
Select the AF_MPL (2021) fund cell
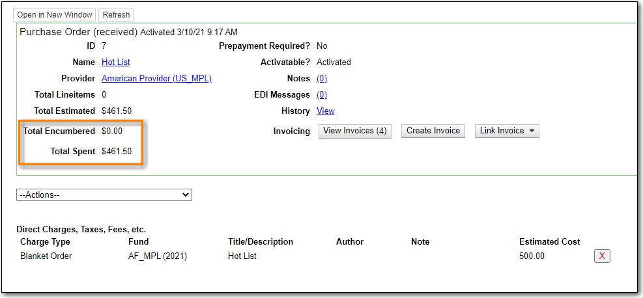click(x=158, y=256)
